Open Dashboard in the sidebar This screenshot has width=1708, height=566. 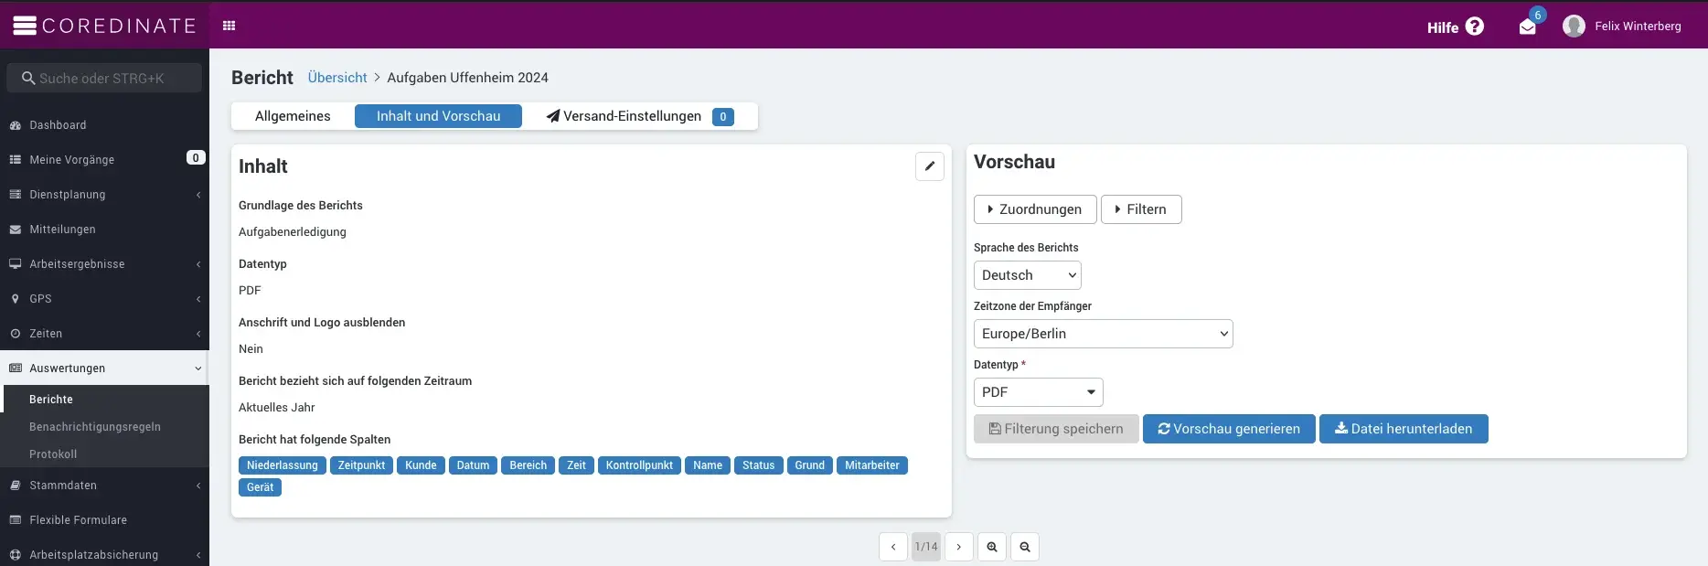(x=104, y=125)
